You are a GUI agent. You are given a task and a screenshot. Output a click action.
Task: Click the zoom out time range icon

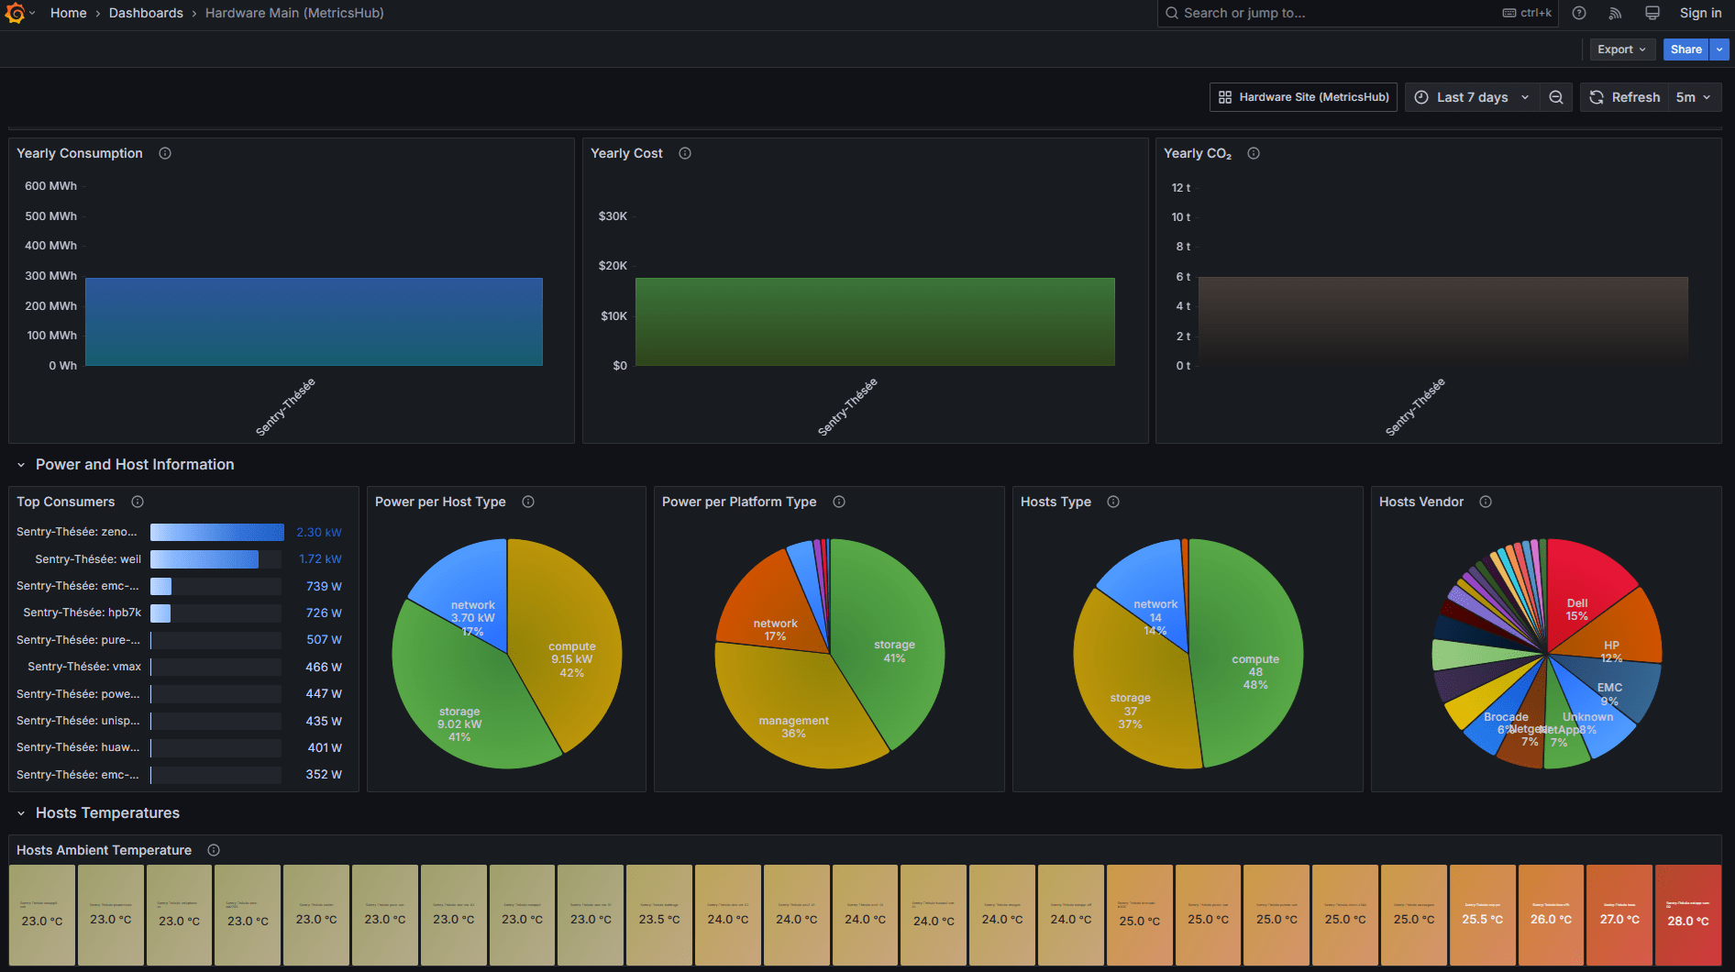coord(1555,96)
